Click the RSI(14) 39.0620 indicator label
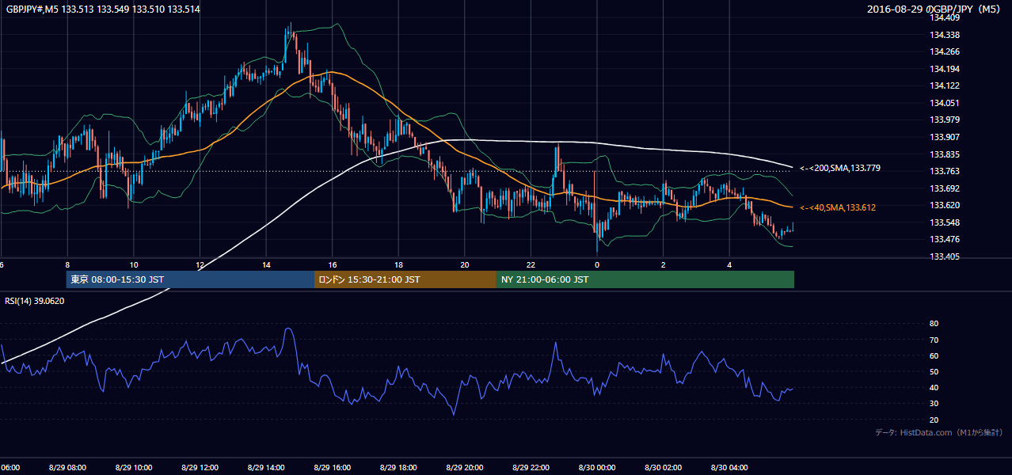 point(35,301)
